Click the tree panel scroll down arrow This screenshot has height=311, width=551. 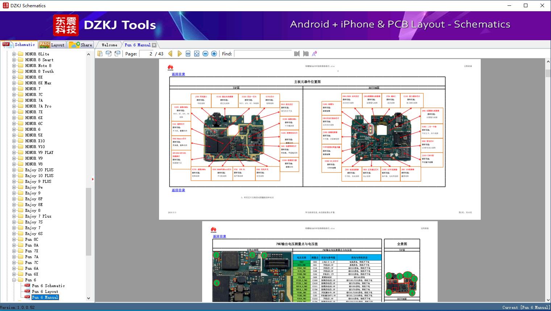tap(88, 298)
